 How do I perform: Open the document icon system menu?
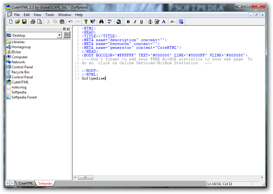(9, 14)
